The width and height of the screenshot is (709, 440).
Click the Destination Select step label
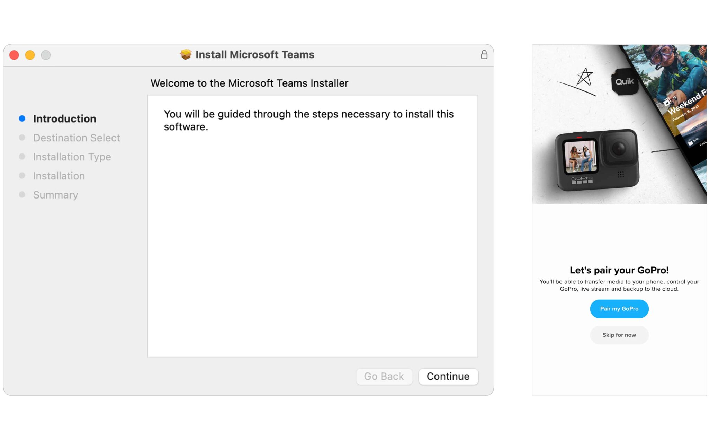(77, 138)
